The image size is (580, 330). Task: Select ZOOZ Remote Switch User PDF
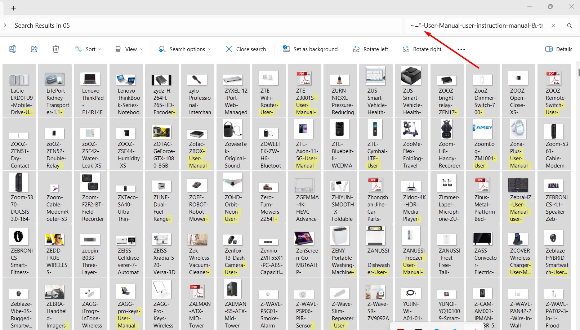tap(554, 91)
